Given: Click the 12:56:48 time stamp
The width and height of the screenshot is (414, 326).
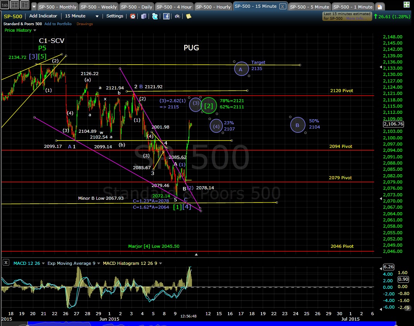Looking at the screenshot, I should coord(188,316).
